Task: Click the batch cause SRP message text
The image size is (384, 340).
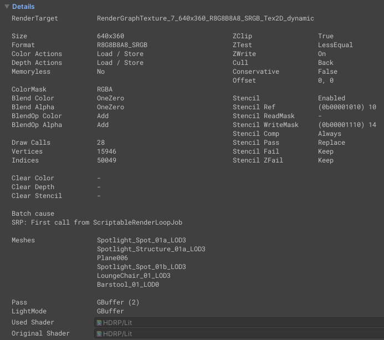Action: pyautogui.click(x=97, y=222)
